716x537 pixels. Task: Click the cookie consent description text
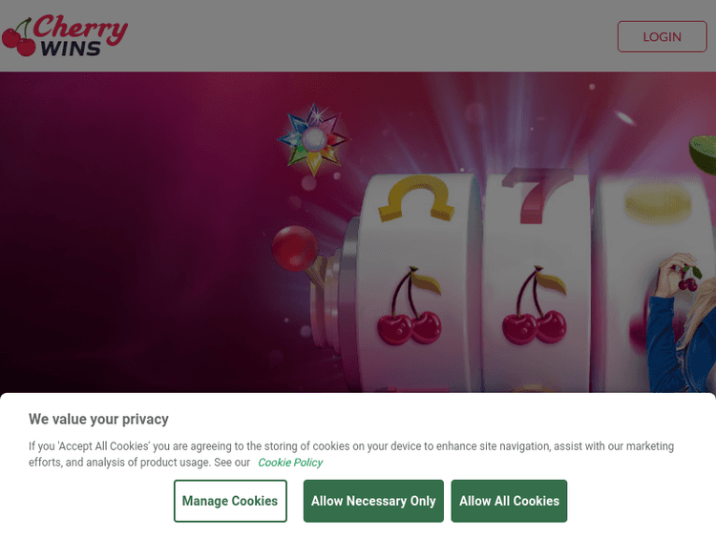click(351, 454)
